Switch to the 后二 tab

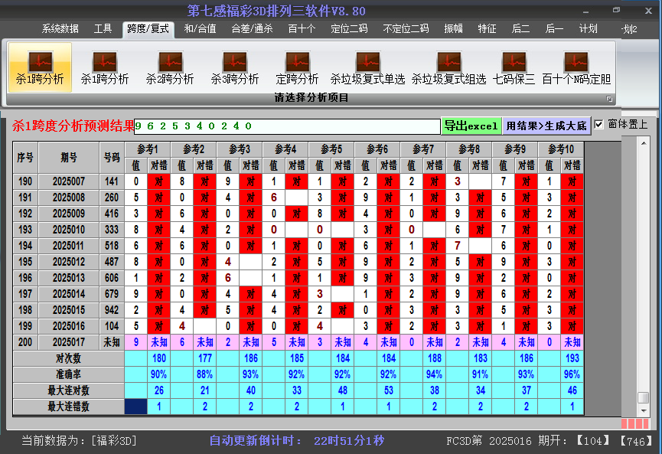(x=520, y=29)
